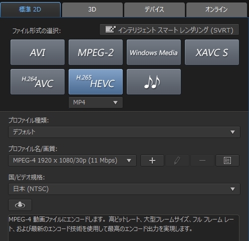This screenshot has width=249, height=241.
Task: Expand the プロファイル種類 デフォルト dropdown
Action: pos(124,132)
